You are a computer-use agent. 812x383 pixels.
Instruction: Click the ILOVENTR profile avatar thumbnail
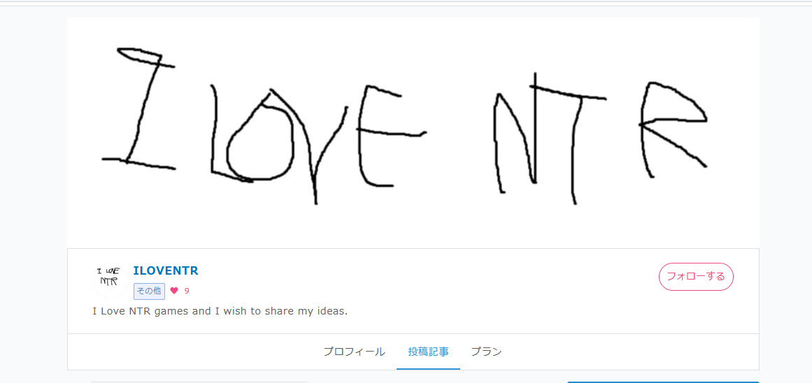111,280
